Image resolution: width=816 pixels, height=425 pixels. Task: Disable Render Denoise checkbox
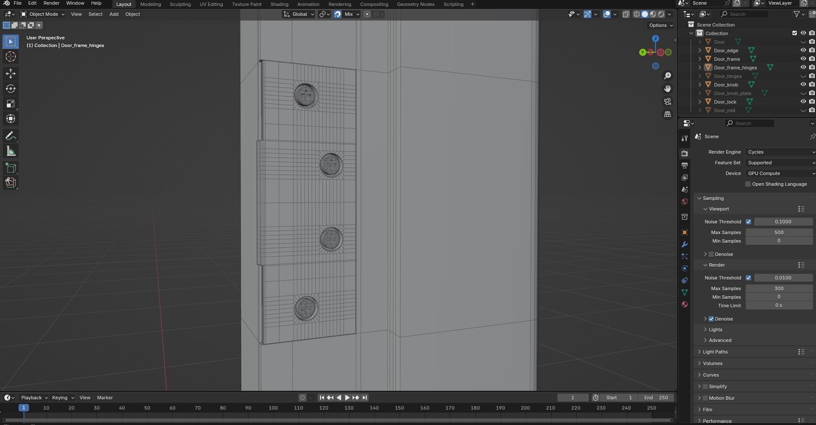(711, 319)
